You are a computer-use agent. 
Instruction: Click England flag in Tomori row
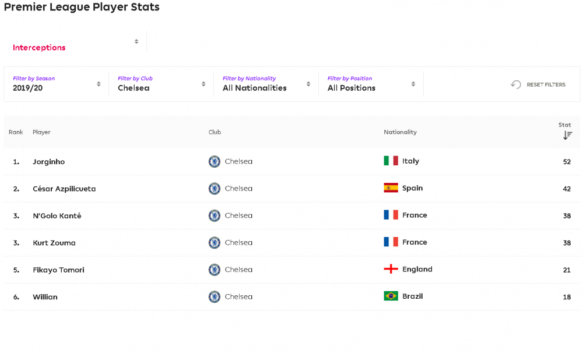click(391, 269)
